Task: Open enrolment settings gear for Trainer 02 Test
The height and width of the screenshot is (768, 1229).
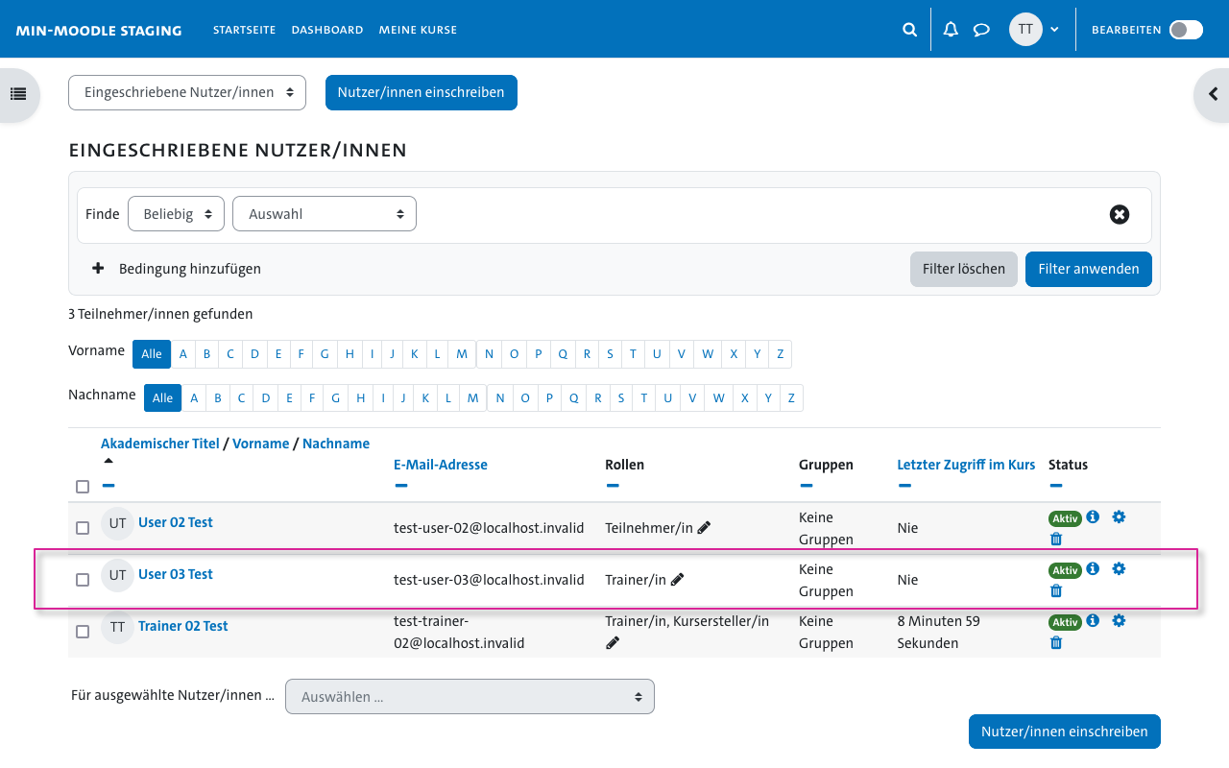Action: (1119, 620)
